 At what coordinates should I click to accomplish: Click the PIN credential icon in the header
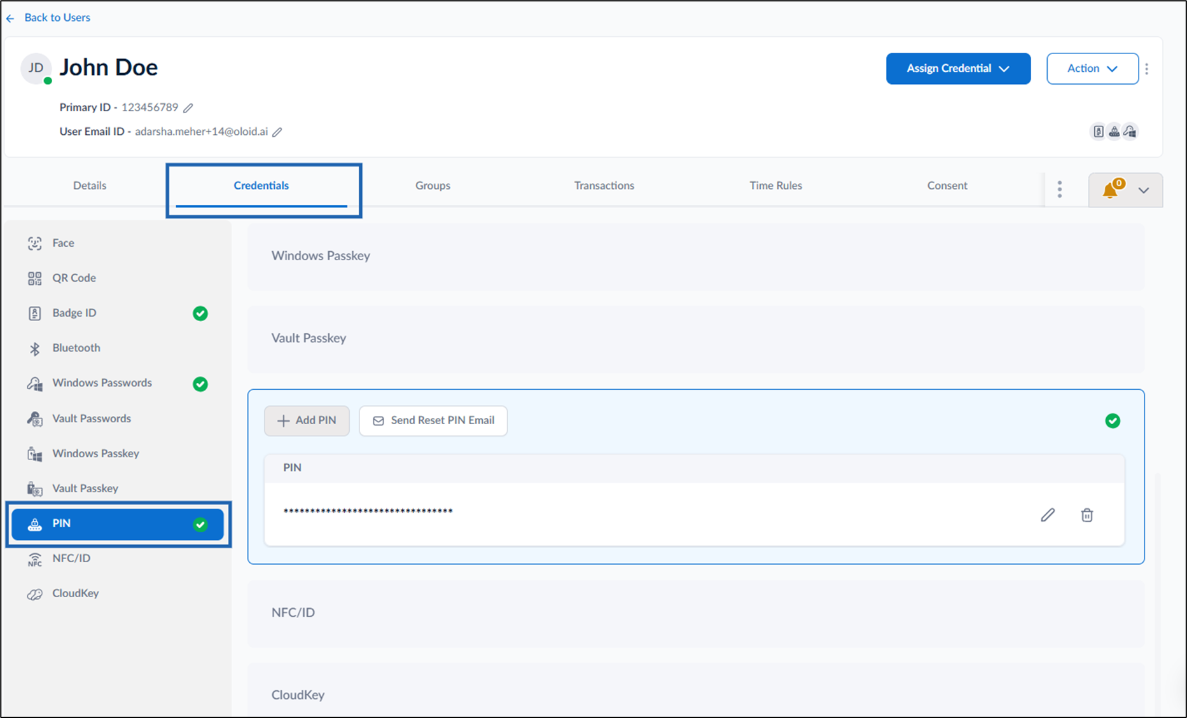click(x=1114, y=132)
